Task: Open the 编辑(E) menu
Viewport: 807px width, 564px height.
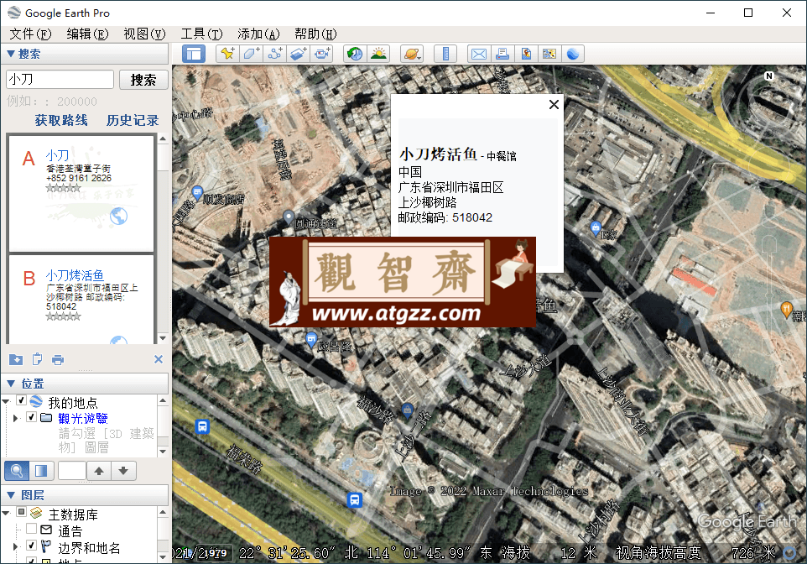Action: tap(87, 34)
